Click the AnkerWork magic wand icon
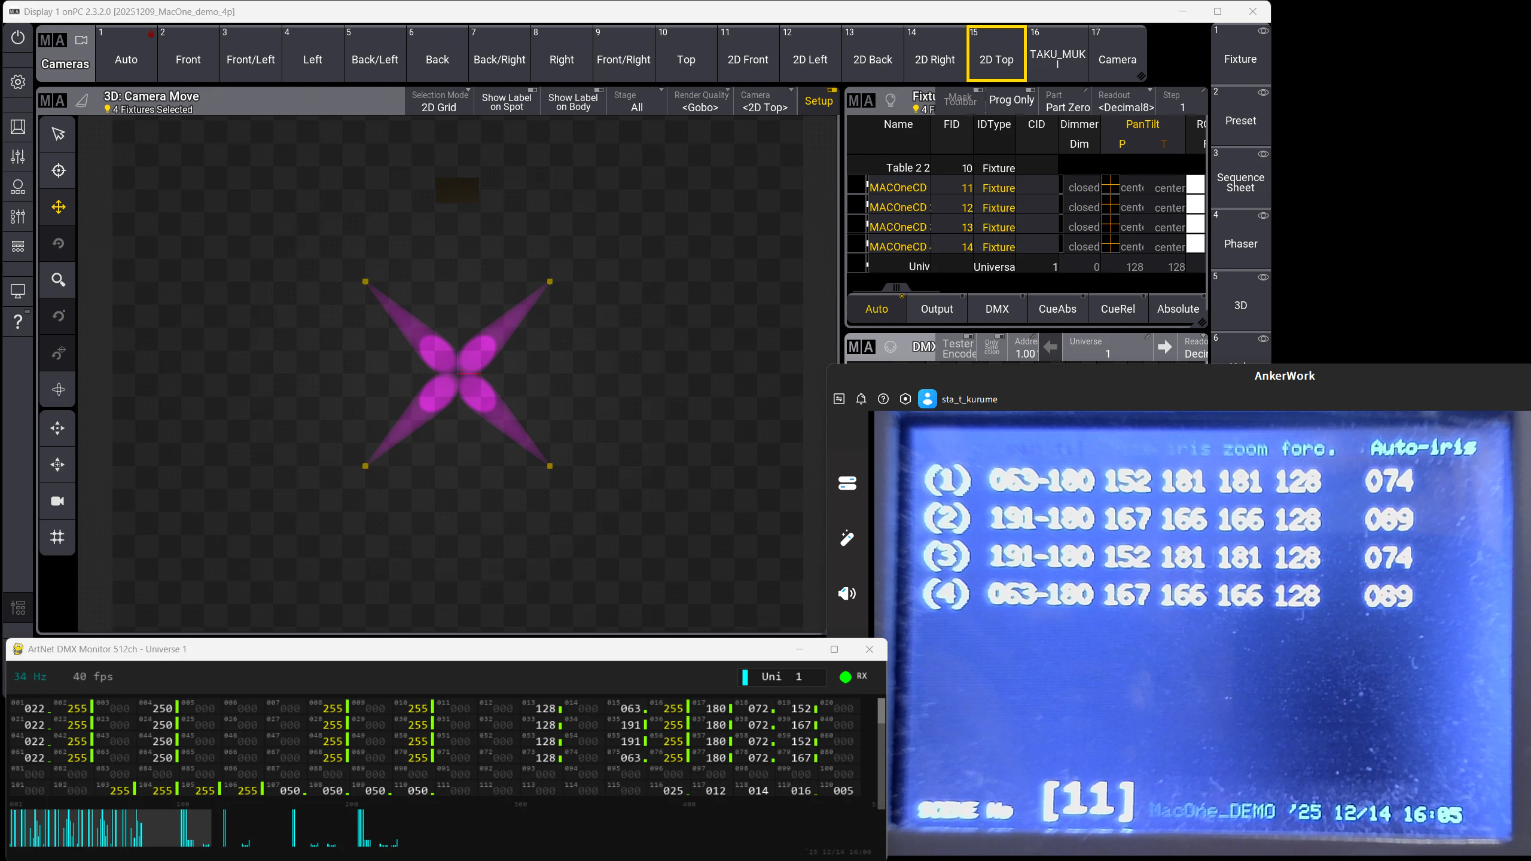 847,538
